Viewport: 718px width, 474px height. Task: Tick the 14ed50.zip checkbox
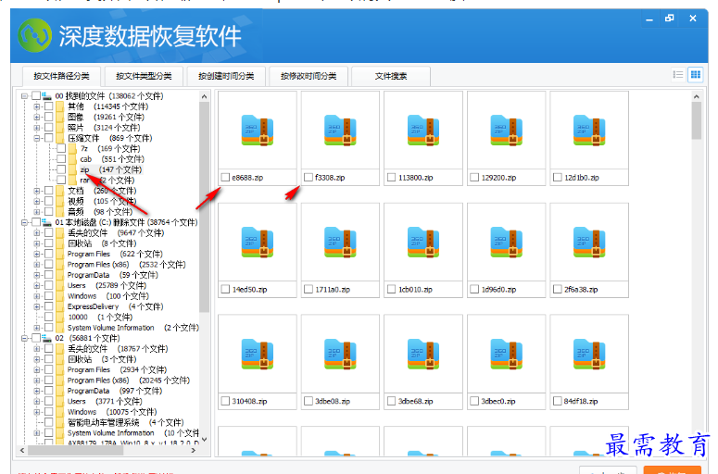[x=225, y=289]
